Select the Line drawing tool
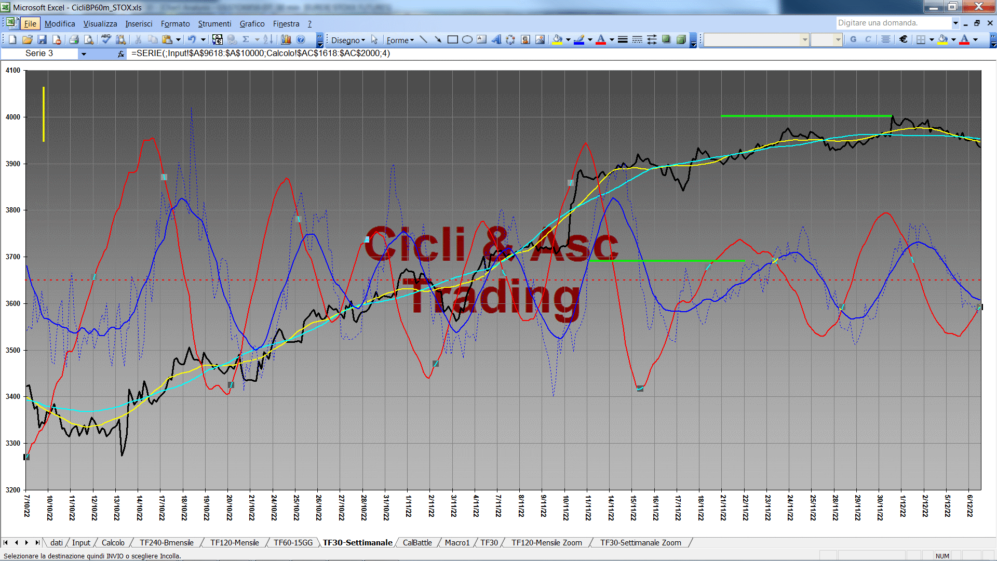Image resolution: width=997 pixels, height=561 pixels. click(423, 39)
